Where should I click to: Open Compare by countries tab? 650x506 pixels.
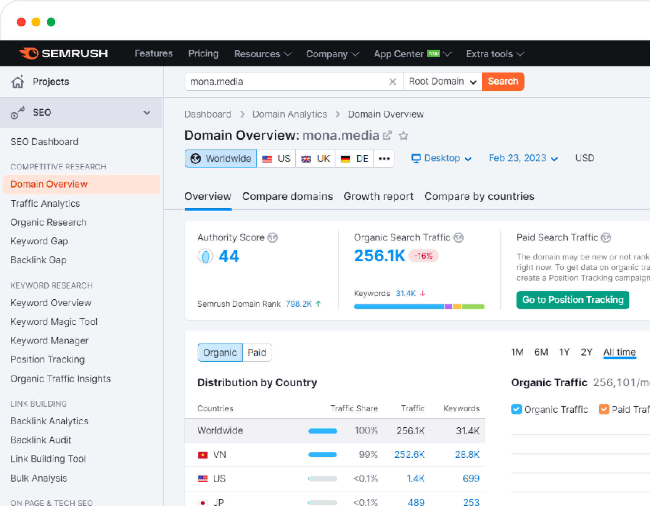tap(479, 196)
